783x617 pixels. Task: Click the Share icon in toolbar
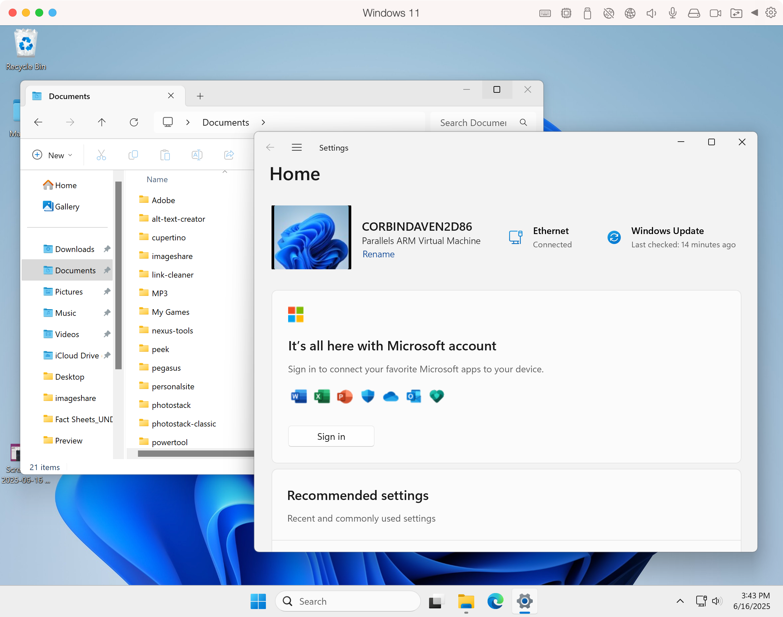point(229,155)
